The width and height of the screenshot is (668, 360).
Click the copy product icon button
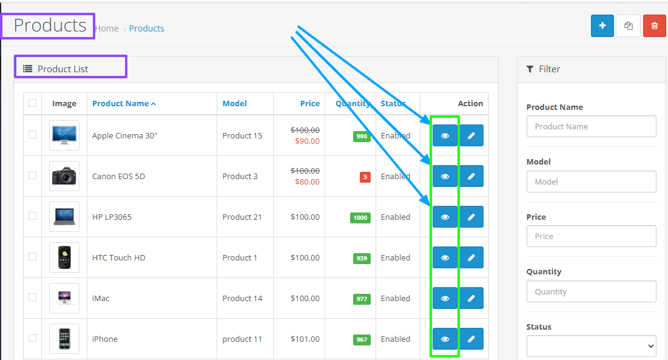(x=628, y=25)
